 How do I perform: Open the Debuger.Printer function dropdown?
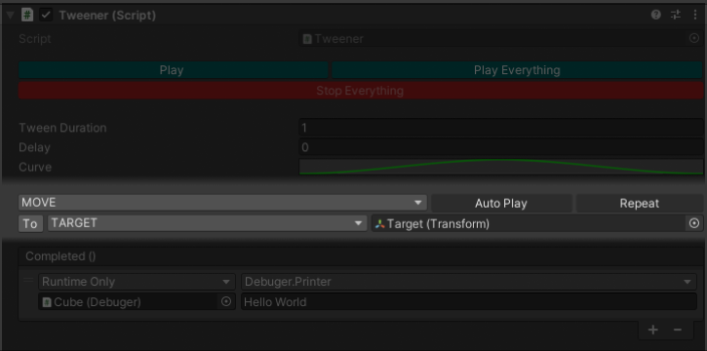point(469,282)
